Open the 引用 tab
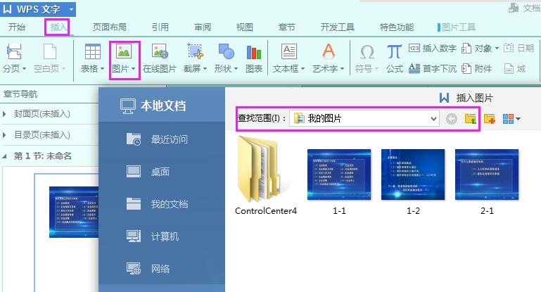 click(160, 27)
